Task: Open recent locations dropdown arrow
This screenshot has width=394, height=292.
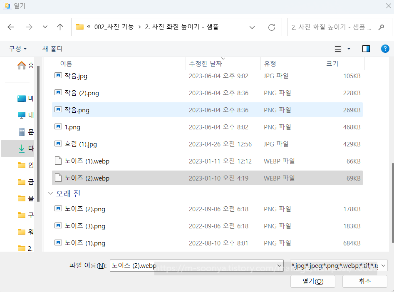Action: tap(45, 27)
